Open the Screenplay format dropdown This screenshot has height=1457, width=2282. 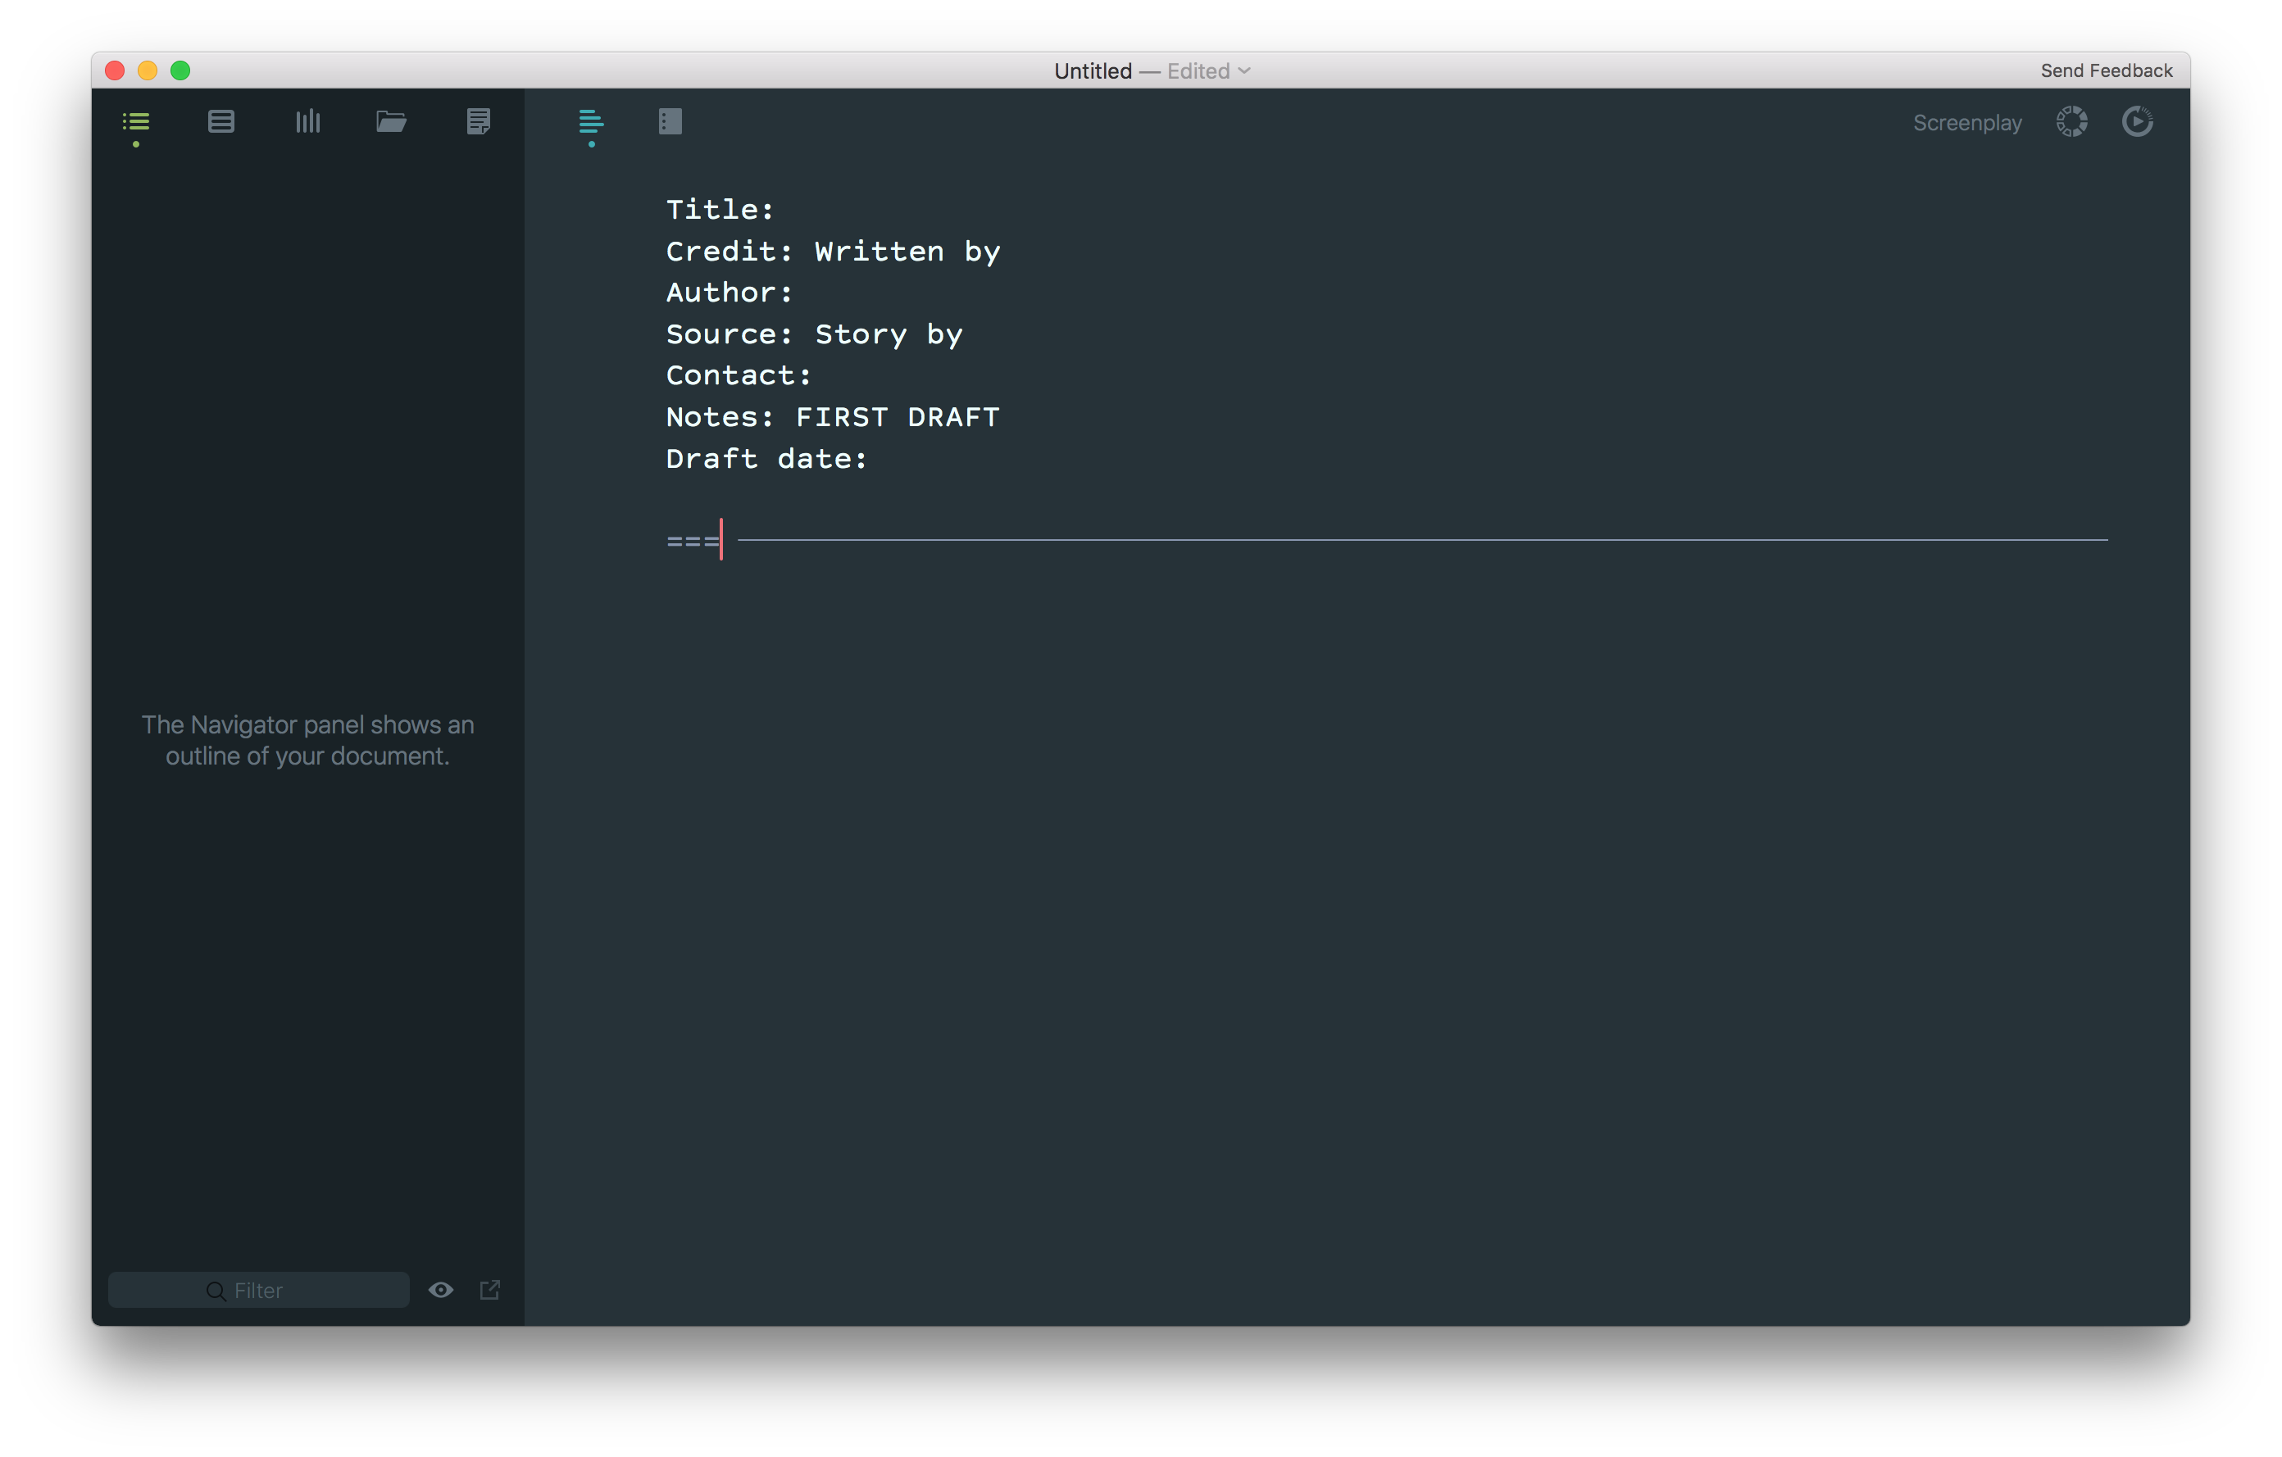(x=1966, y=123)
